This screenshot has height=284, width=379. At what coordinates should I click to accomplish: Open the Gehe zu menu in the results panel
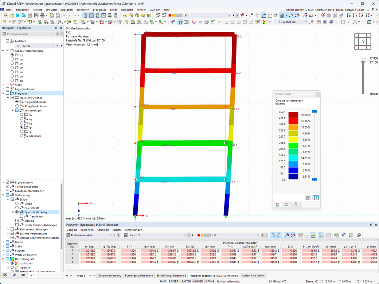tap(72, 230)
